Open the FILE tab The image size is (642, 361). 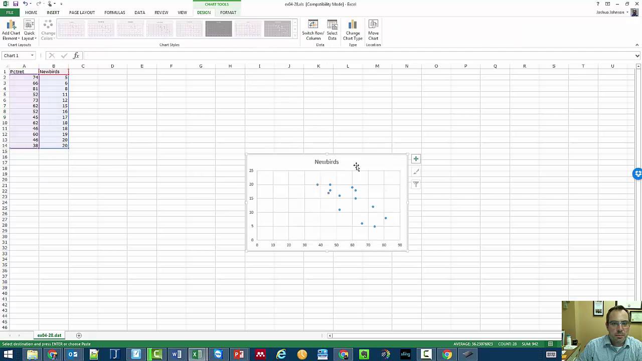[10, 13]
